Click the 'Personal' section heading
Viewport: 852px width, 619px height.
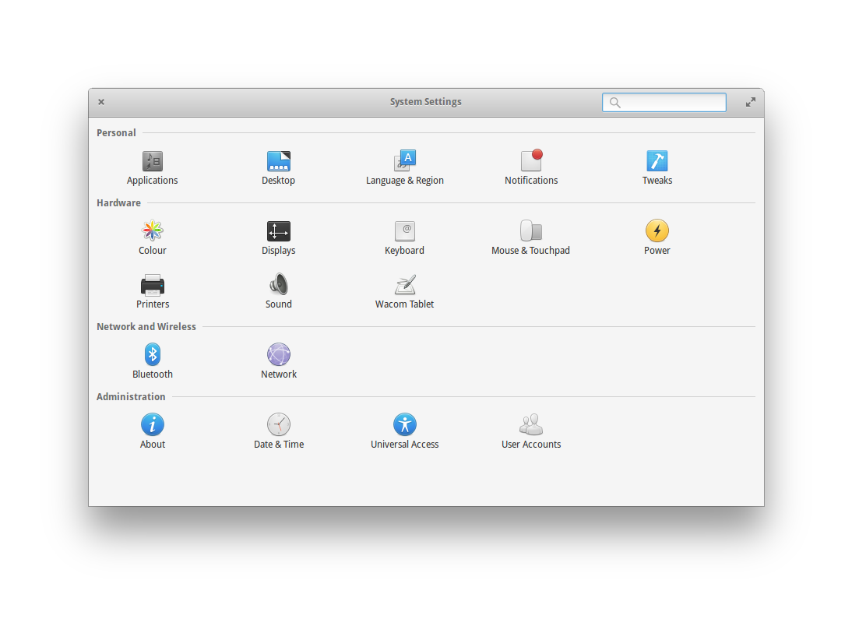116,132
